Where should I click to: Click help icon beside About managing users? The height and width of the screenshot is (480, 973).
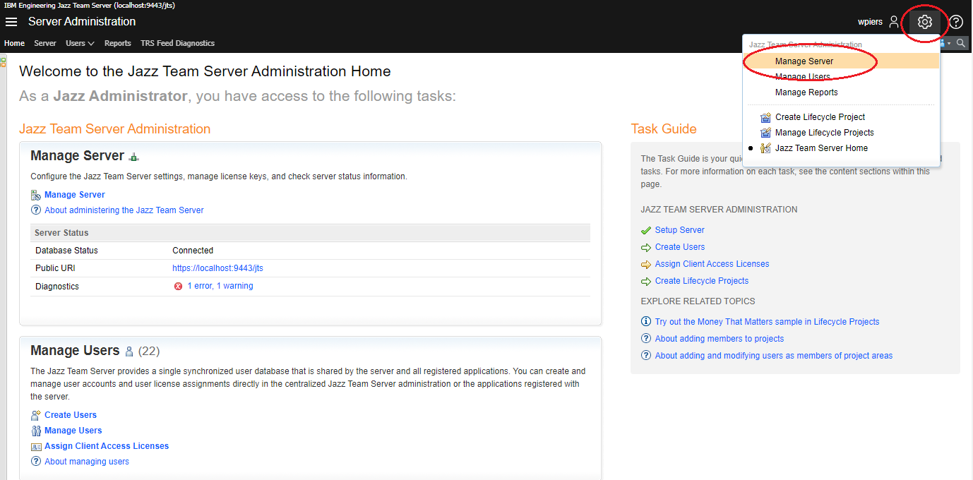(x=36, y=462)
